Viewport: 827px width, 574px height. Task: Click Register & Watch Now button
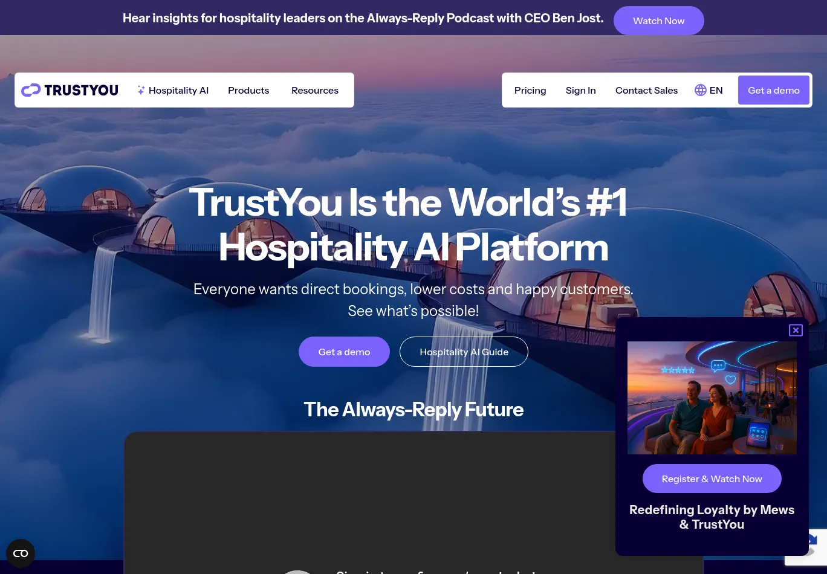click(712, 479)
